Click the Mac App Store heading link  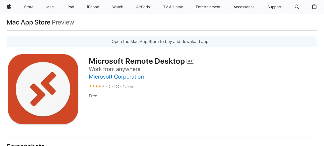(28, 22)
